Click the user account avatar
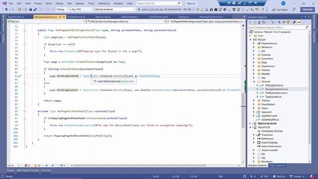This screenshot has height=179, width=318. (283, 3)
